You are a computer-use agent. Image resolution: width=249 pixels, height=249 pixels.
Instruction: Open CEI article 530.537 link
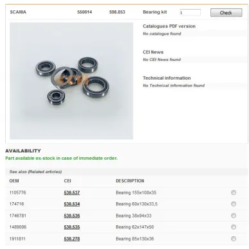click(72, 193)
